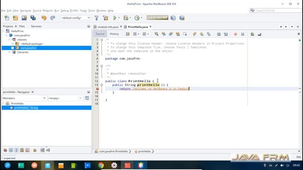
Task: Click the Clean and Build Project icon
Action: pyautogui.click(x=106, y=18)
